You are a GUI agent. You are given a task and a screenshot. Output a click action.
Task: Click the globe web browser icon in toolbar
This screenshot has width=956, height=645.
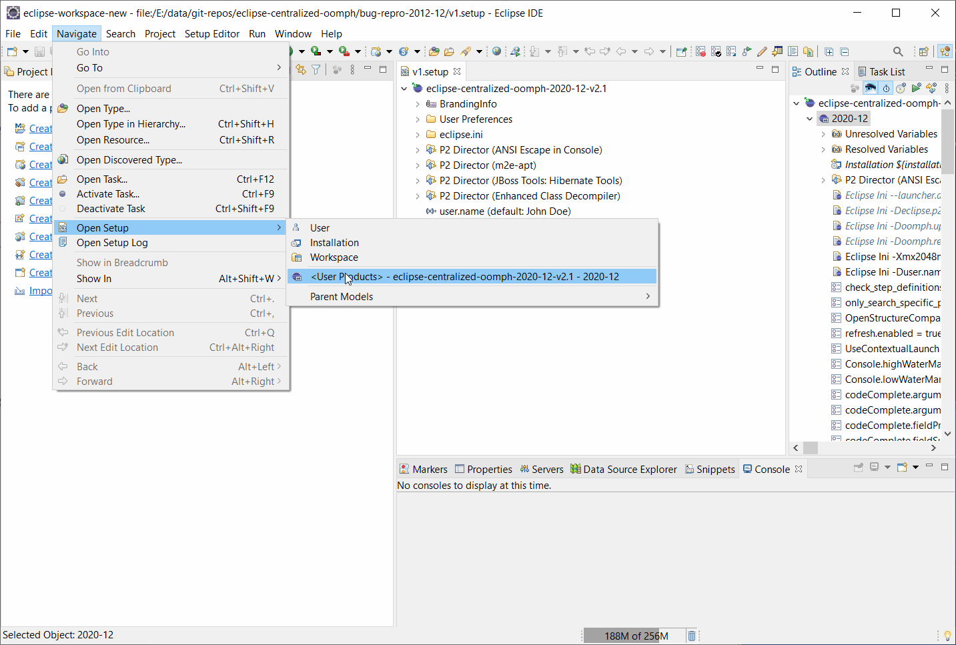pos(496,51)
